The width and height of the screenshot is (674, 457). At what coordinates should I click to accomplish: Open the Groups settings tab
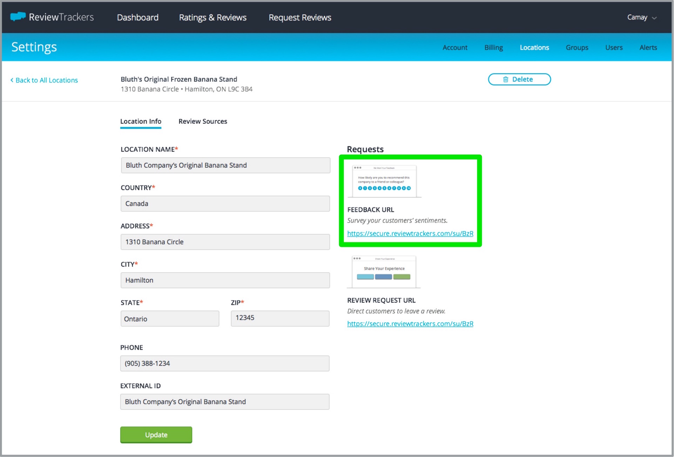pyautogui.click(x=577, y=47)
